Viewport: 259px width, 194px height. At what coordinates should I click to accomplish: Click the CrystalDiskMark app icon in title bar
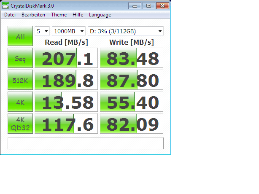(5, 5)
